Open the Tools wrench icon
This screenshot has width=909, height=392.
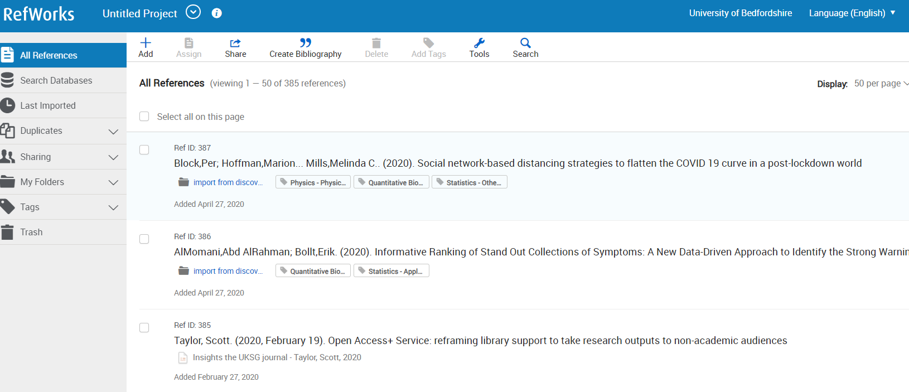coord(479,43)
